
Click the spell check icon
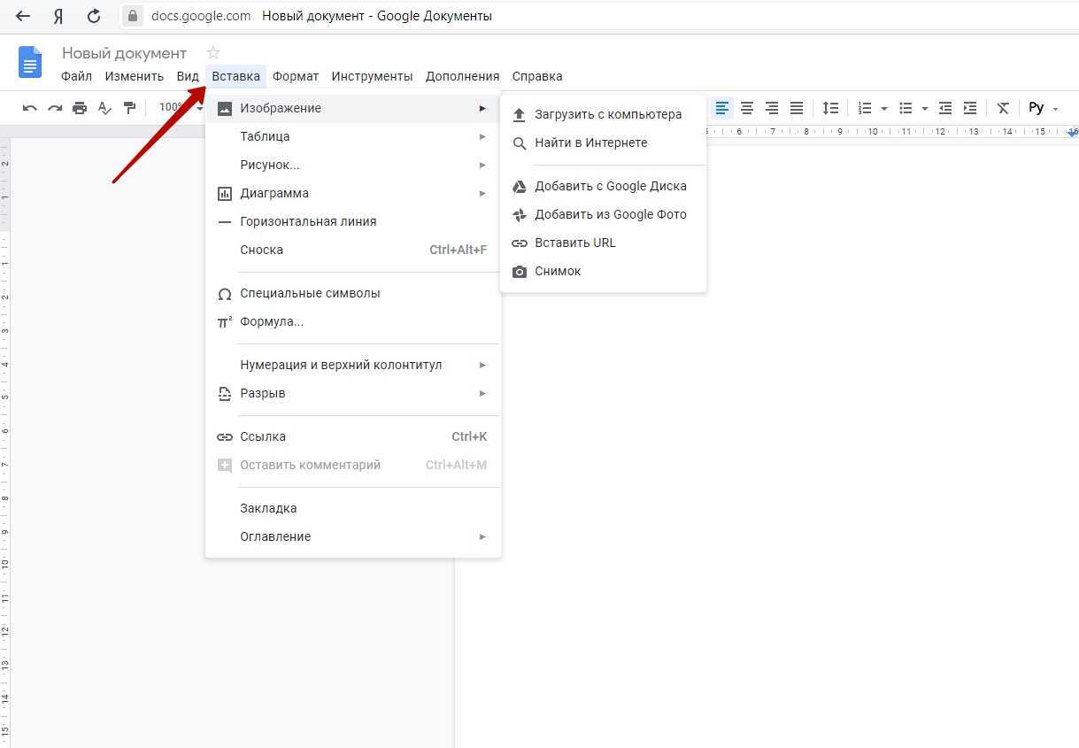pos(104,108)
